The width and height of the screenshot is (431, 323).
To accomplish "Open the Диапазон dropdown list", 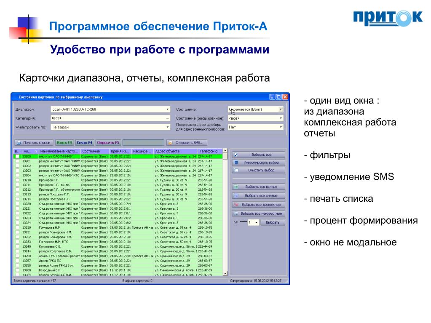I will click(167, 109).
